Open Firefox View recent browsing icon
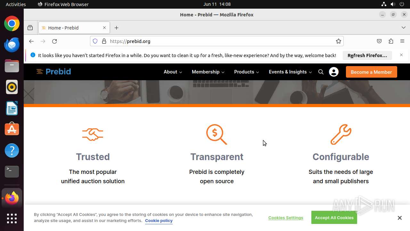This screenshot has width=410, height=231. [30, 28]
